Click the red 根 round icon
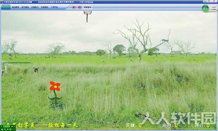This screenshot has width=218, height=131. pos(80,7)
